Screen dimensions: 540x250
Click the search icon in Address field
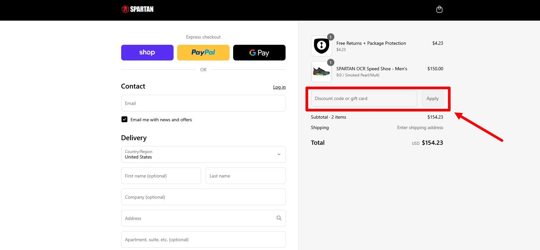point(279,218)
